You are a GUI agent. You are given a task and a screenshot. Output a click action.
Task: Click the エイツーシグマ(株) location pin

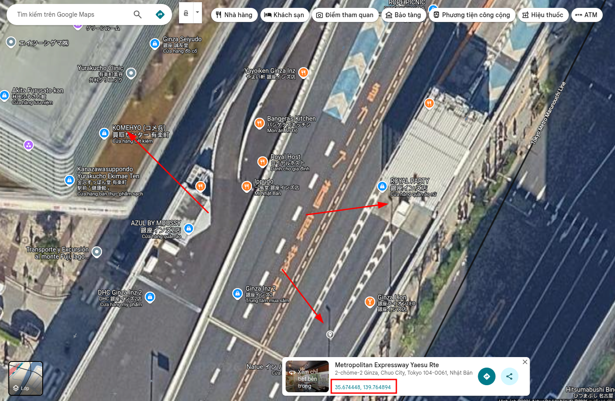pos(11,42)
